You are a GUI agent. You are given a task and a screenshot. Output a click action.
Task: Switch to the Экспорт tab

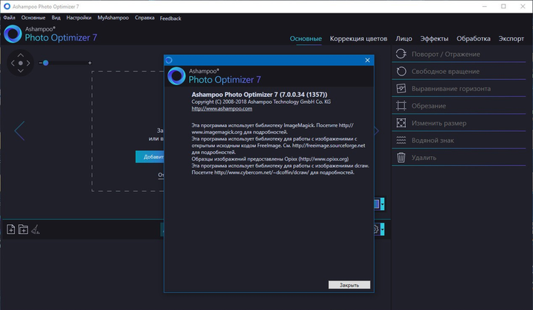pyautogui.click(x=511, y=39)
